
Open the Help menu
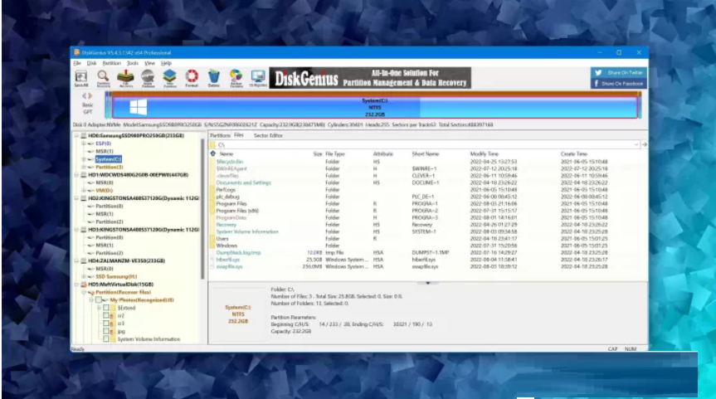(166, 63)
